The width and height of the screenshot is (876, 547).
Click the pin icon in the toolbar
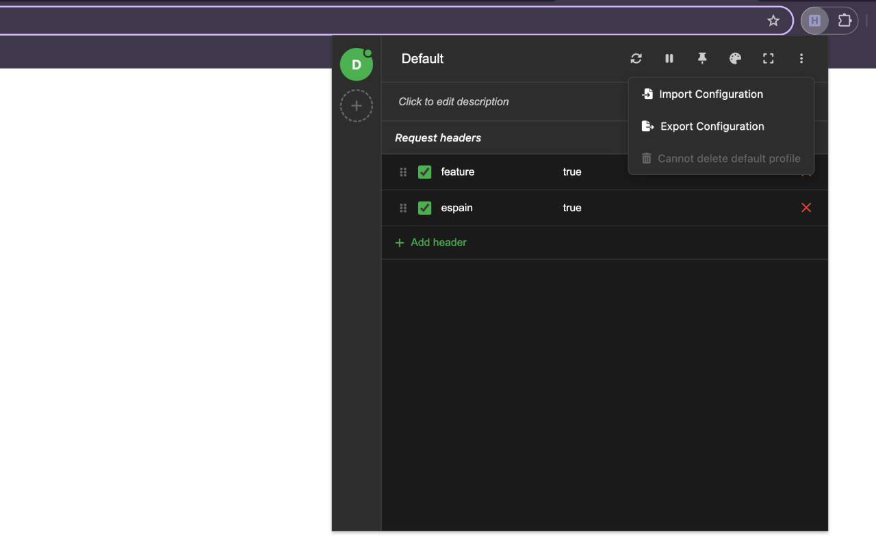click(x=702, y=59)
